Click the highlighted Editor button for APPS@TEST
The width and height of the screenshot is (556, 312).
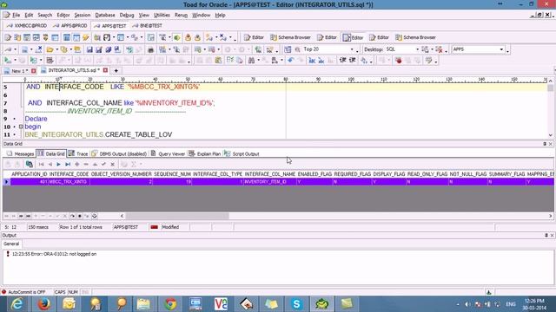pyautogui.click(x=354, y=37)
